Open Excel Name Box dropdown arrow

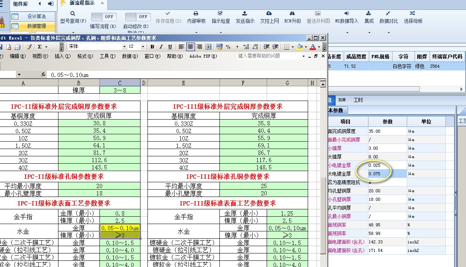coord(19,74)
